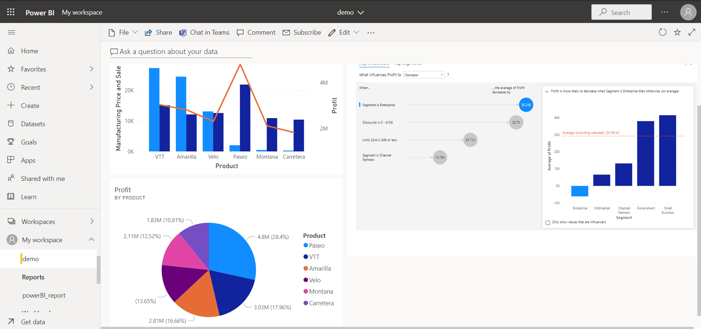
Task: Select the 35.33K Enterprise influencer bubble
Action: [526, 105]
